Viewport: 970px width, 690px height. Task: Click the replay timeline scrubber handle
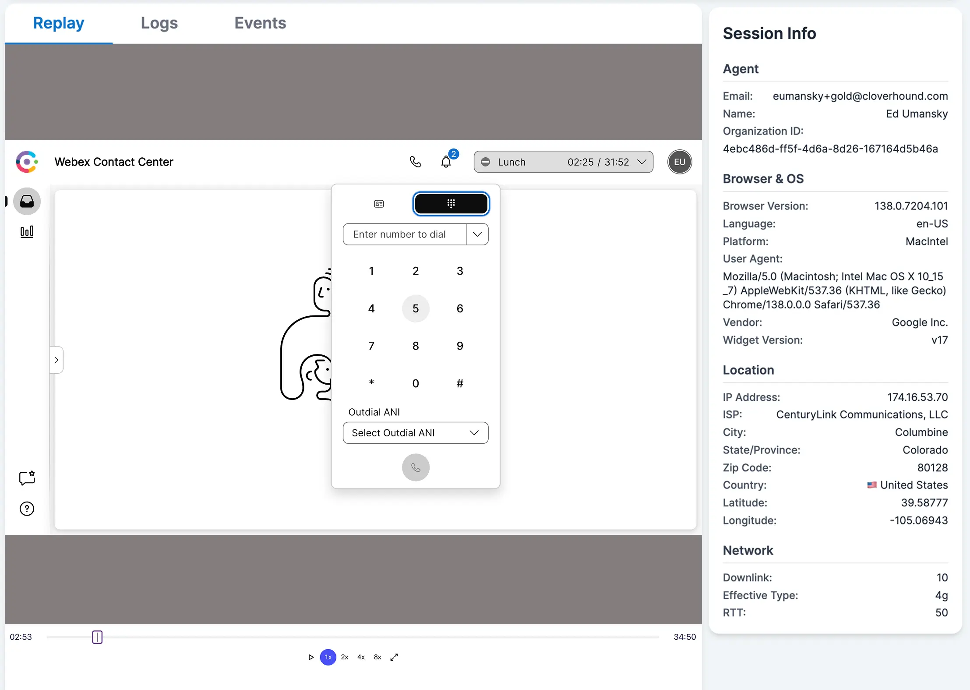[x=97, y=637]
